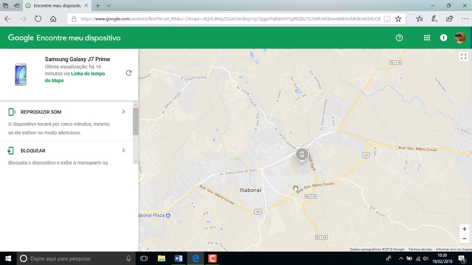The image size is (472, 265).
Task: Click the address bar URL
Action: tap(230, 19)
